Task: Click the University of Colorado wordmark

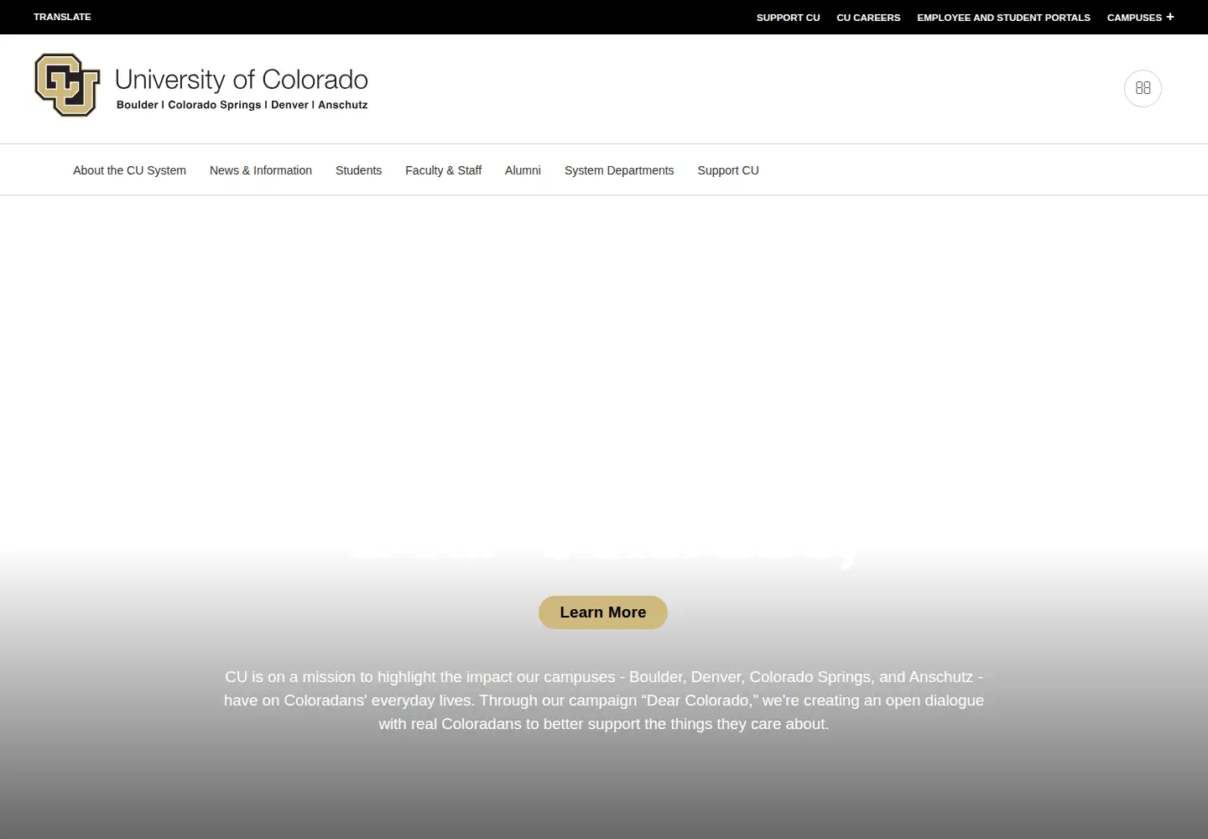Action: click(x=242, y=79)
